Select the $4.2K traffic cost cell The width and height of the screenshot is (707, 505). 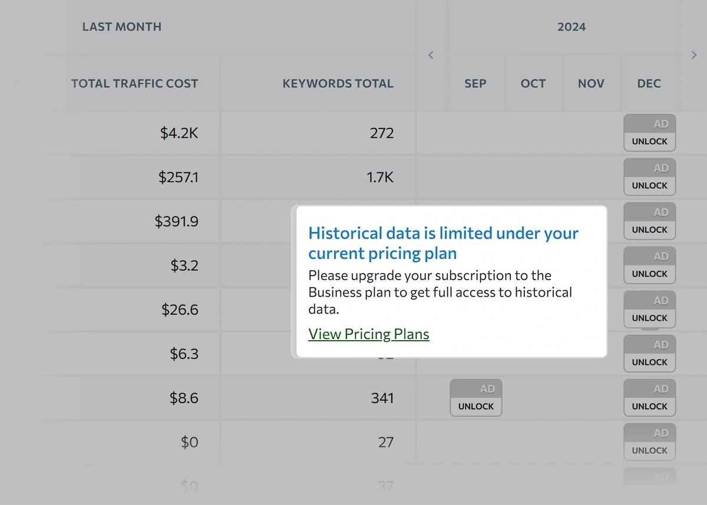coord(179,133)
